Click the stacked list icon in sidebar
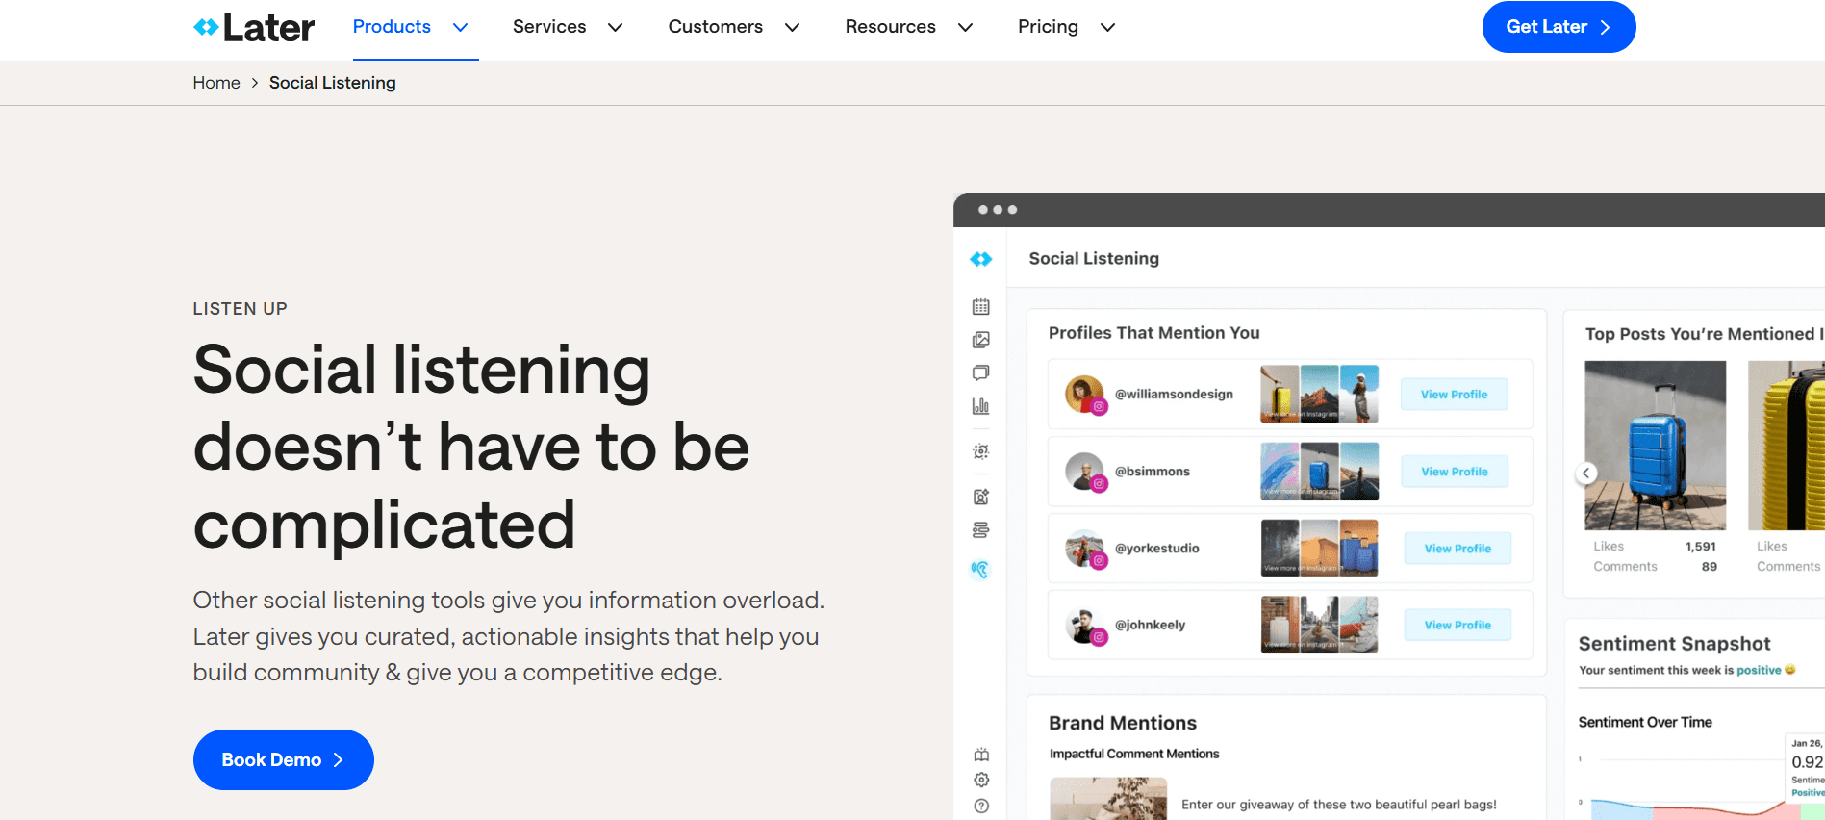Image resolution: width=1825 pixels, height=820 pixels. click(x=980, y=530)
